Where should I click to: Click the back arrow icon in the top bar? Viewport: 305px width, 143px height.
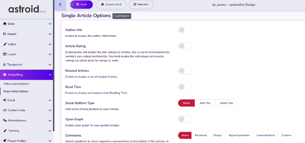tap(60, 5)
